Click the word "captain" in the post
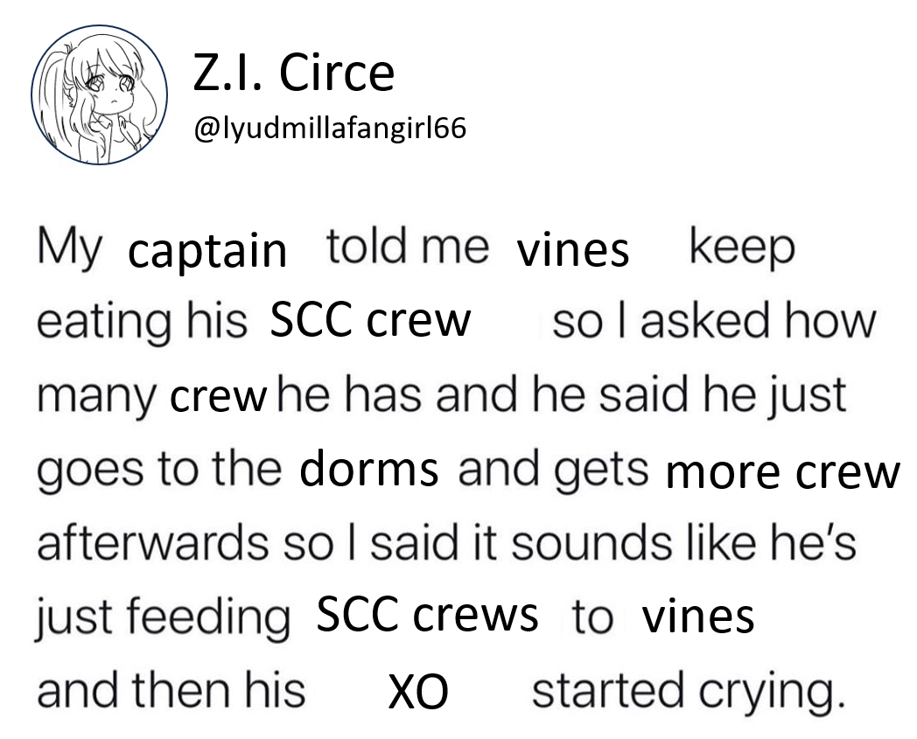Viewport: 917px width, 739px height. (x=207, y=251)
